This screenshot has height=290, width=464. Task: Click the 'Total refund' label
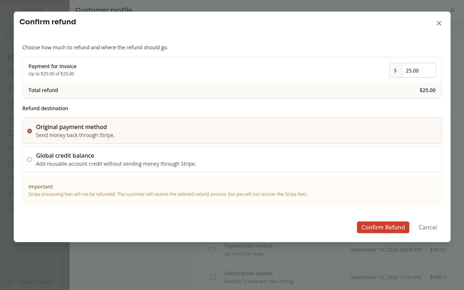(43, 90)
